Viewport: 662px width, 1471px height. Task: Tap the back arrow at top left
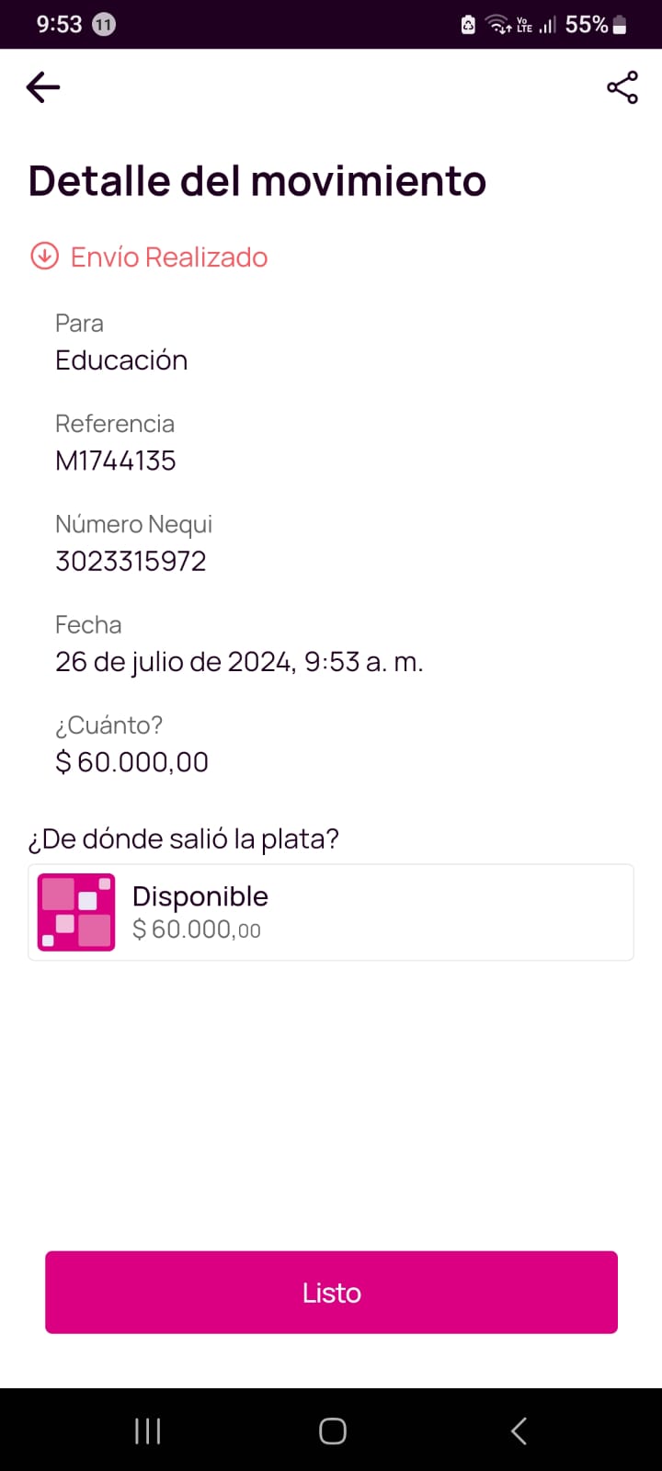(43, 87)
